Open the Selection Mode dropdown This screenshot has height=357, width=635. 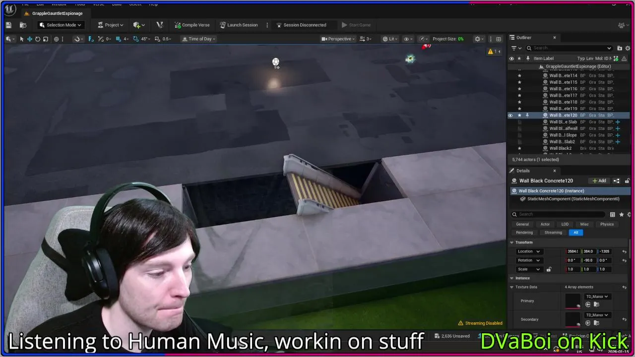pos(61,25)
